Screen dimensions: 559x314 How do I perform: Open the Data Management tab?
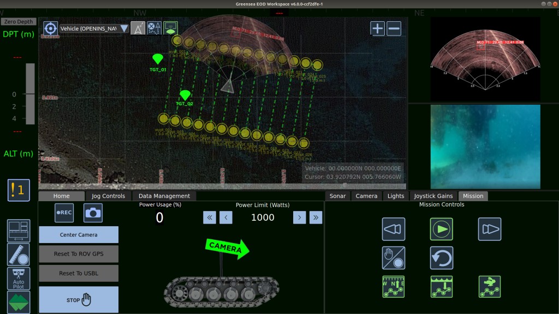(x=164, y=196)
